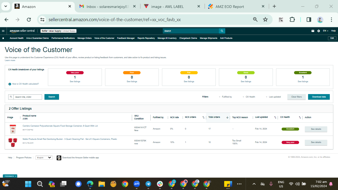
Task: Open the Last updated filter dropdown
Action: pyautogui.click(x=273, y=97)
